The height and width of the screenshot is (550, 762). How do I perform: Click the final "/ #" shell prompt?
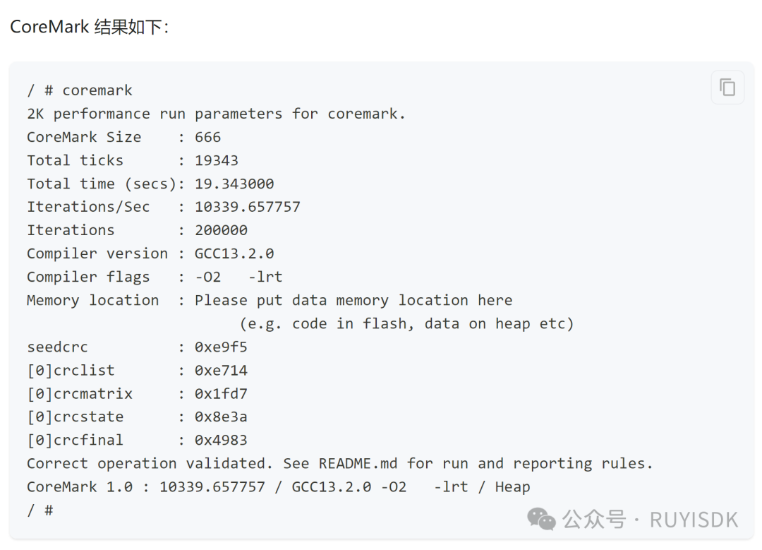(40, 510)
